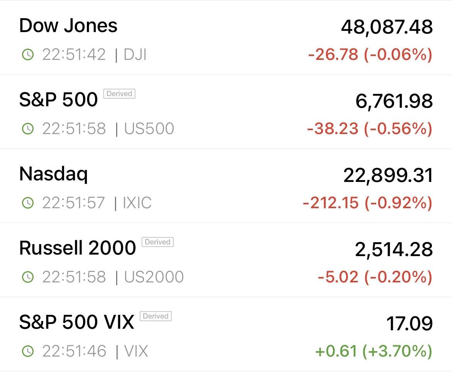Select the S&P 500 VIX title
The width and height of the screenshot is (452, 372).
click(x=76, y=322)
